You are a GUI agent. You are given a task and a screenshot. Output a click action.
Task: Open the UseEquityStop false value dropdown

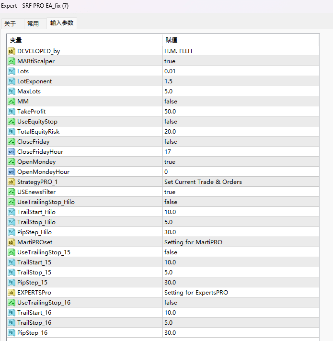coord(241,122)
